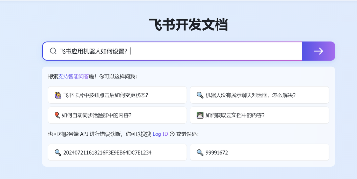Viewport: 357px width, 179px height.
Task: Click the text 也可对服务端 API 进行错误诊断
Action: coord(84,134)
